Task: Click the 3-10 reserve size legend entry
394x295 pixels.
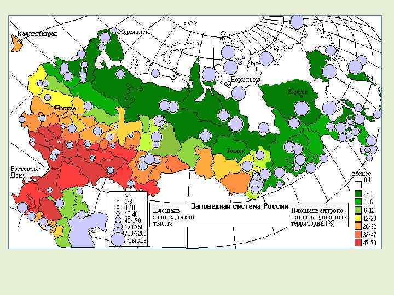Action: click(x=126, y=208)
